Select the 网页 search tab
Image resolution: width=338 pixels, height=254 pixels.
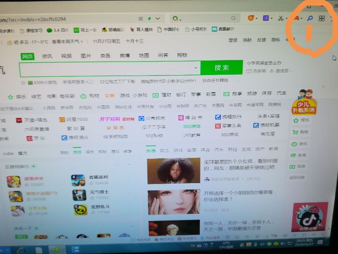[28, 57]
